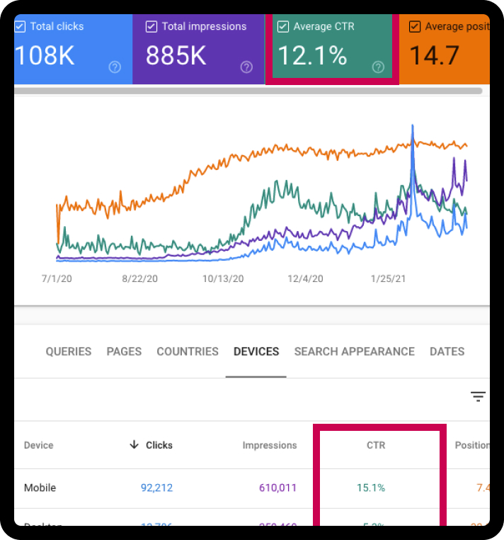This screenshot has width=504, height=540.
Task: Click the horizontal scrollbar under metric cards
Action: [248, 91]
